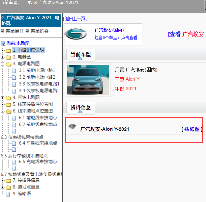This screenshot has width=206, height=202.
Task: Click folder icon of 1. 电路识读说明
Action: click(x=8, y=50)
